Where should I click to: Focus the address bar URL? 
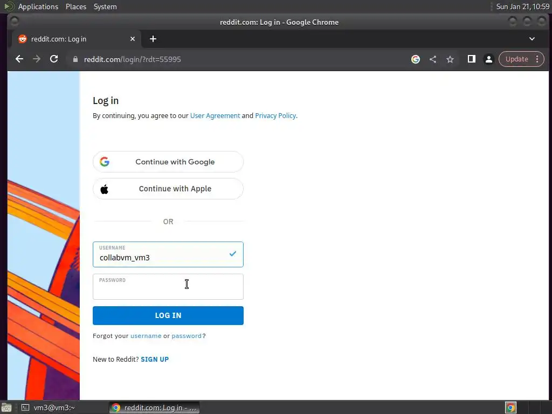pyautogui.click(x=133, y=59)
